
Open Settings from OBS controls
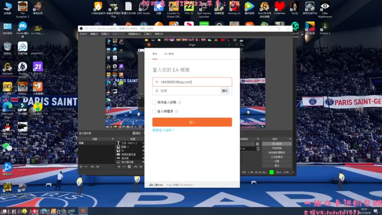pos(277,161)
